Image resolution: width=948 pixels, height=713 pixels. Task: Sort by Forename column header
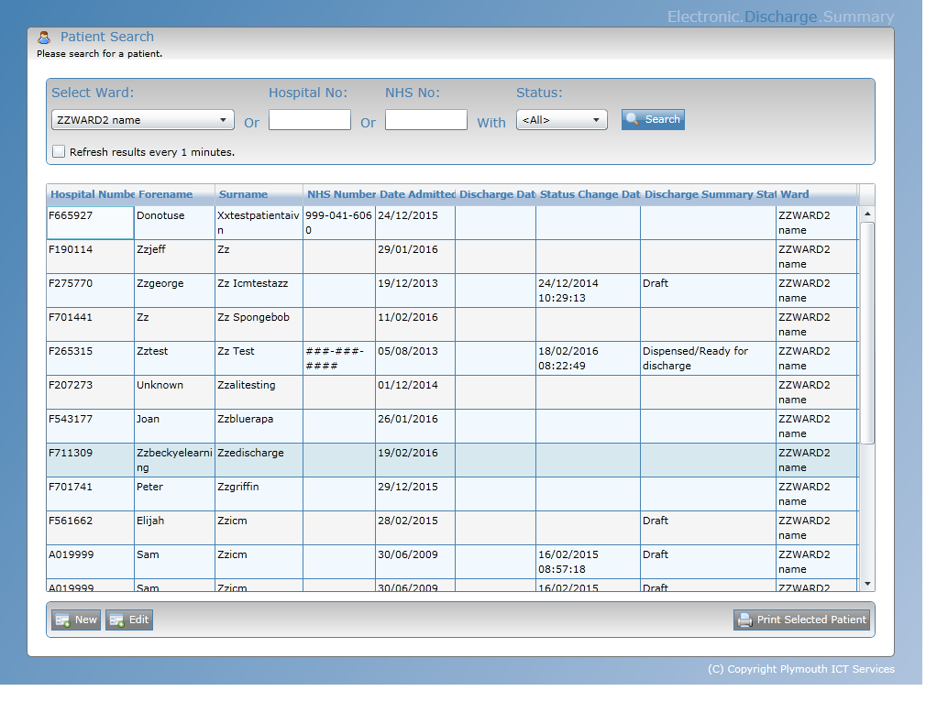(175, 194)
